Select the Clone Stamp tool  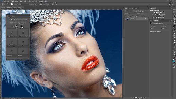tap(174, 29)
